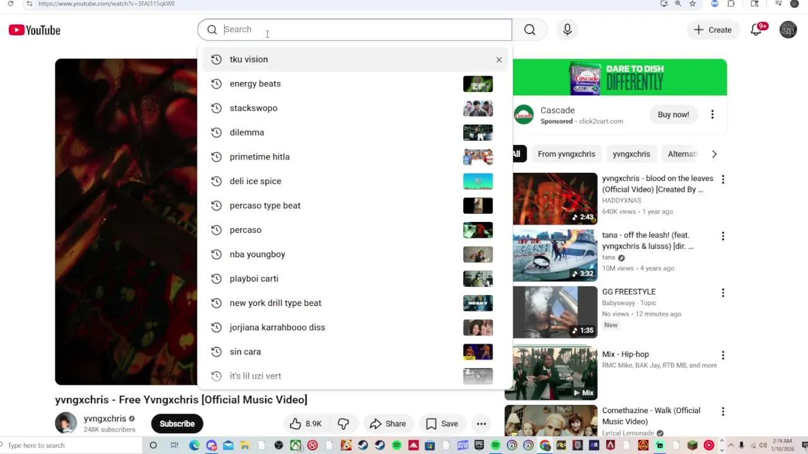Dislike the video with thumbs down

[x=343, y=424]
